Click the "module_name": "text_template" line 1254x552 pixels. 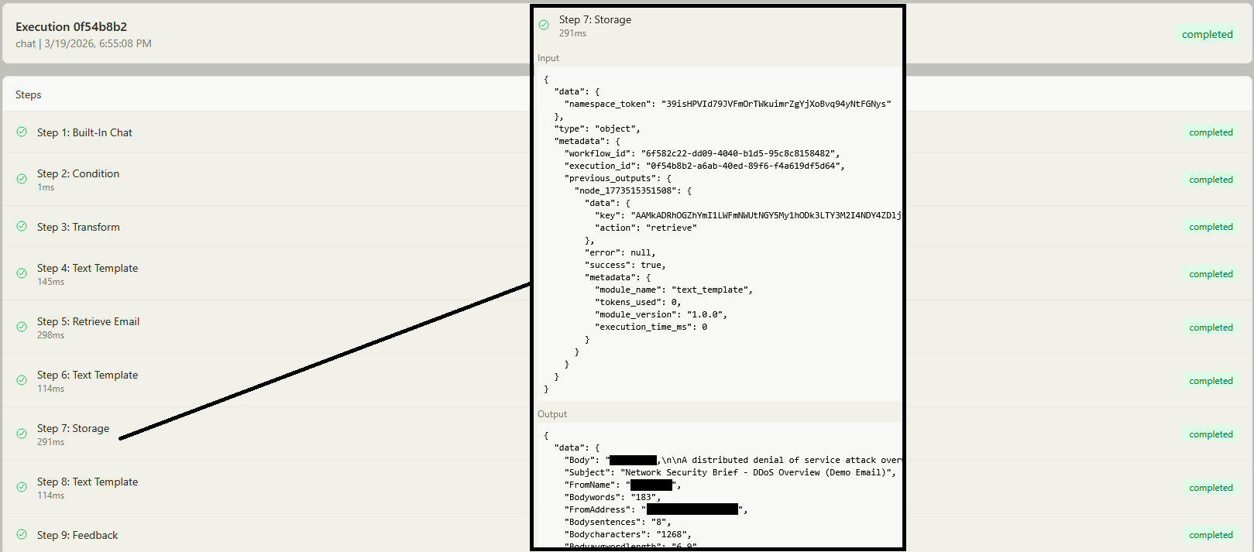pos(674,290)
